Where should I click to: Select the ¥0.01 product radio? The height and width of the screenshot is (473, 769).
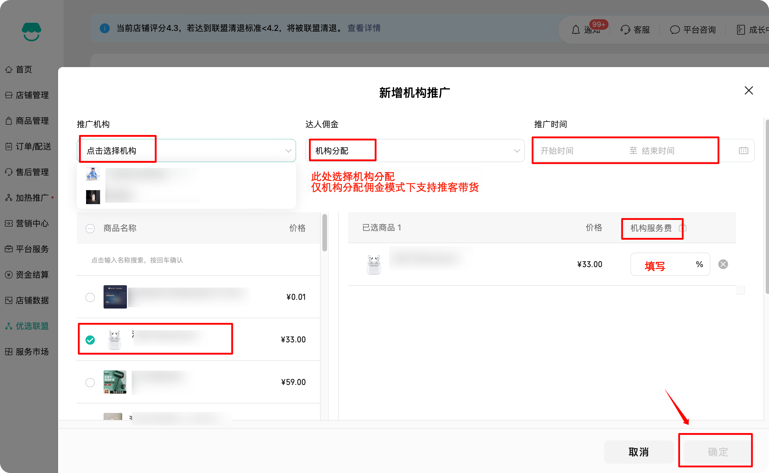pos(90,297)
